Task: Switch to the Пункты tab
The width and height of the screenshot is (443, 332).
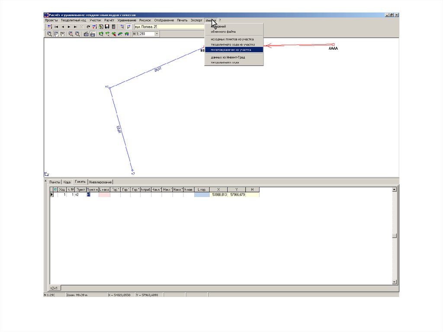Action: coord(55,182)
